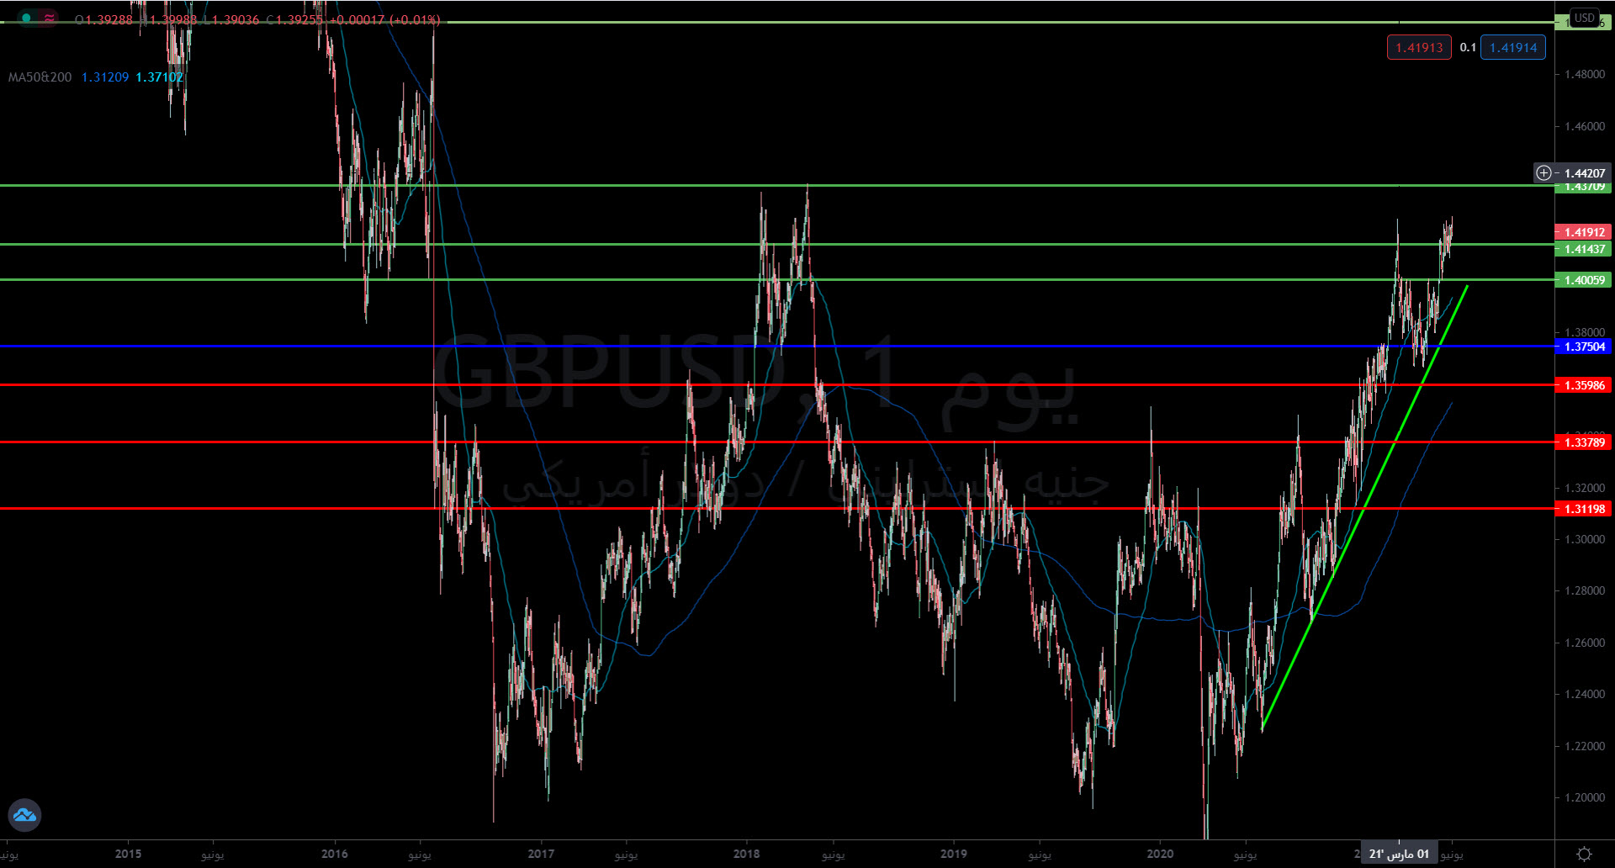The height and width of the screenshot is (868, 1615).
Task: Click the pink wavy lines icon
Action: pos(50,19)
